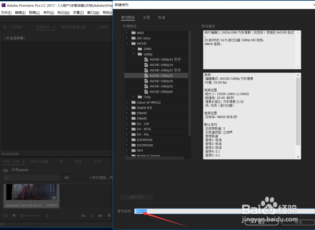Viewport: 315px width, 230px height.
Task: Click the New Item icon
Action: pos(109,216)
